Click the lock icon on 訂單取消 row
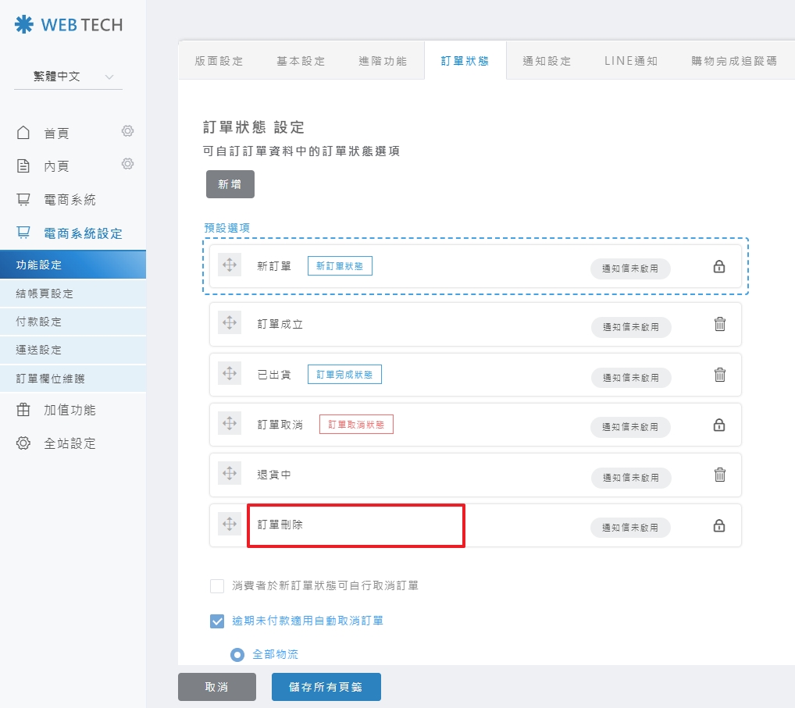Viewport: 795px width, 708px height. (x=719, y=425)
